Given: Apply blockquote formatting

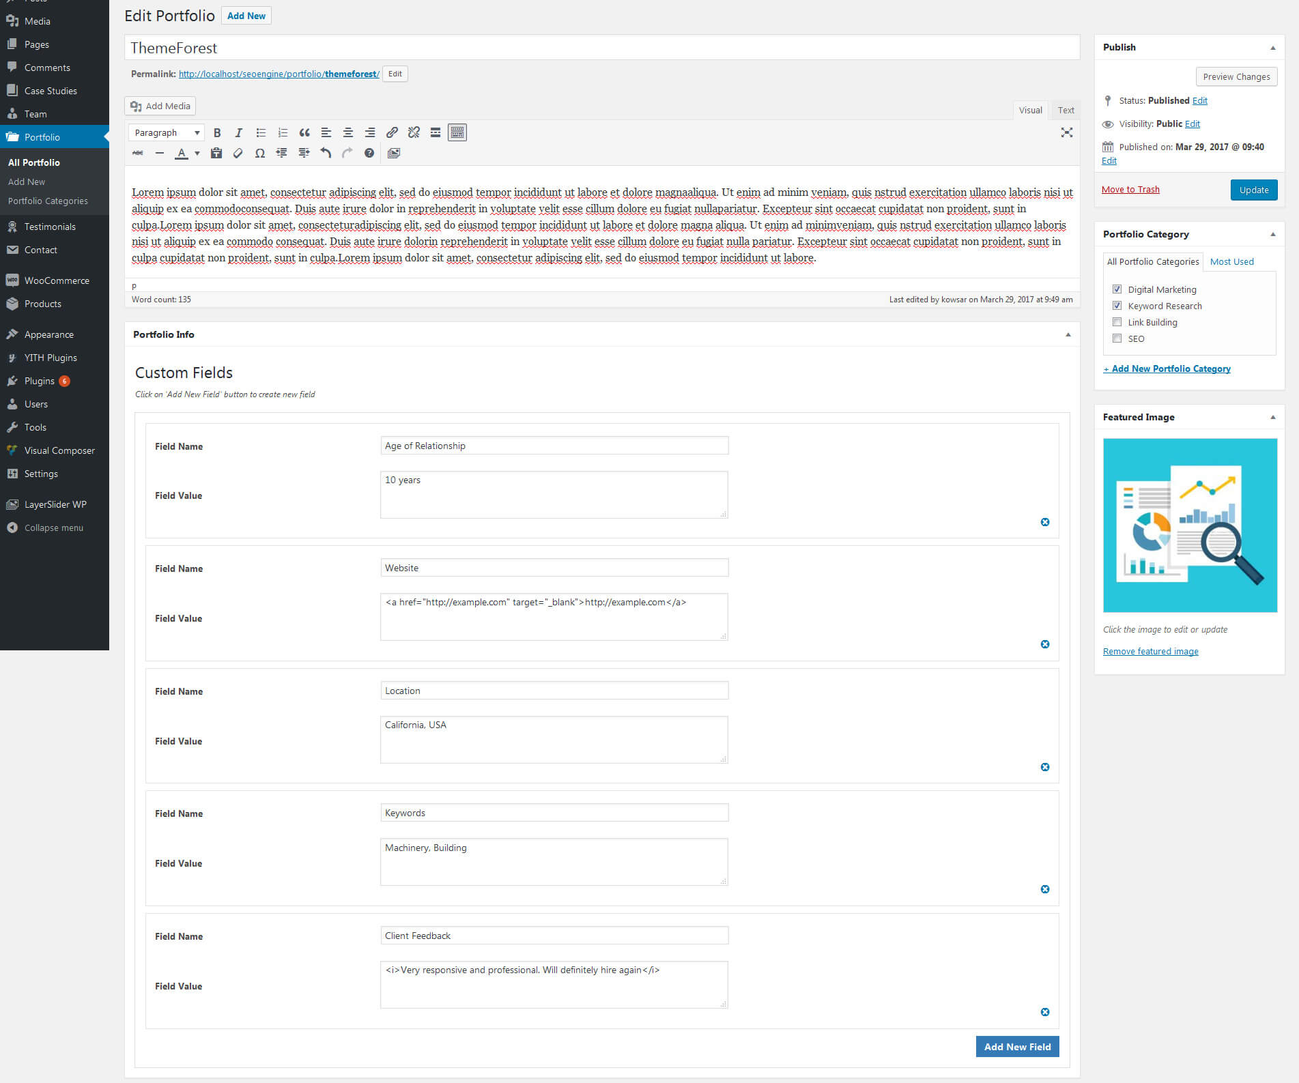Looking at the screenshot, I should pyautogui.click(x=304, y=132).
